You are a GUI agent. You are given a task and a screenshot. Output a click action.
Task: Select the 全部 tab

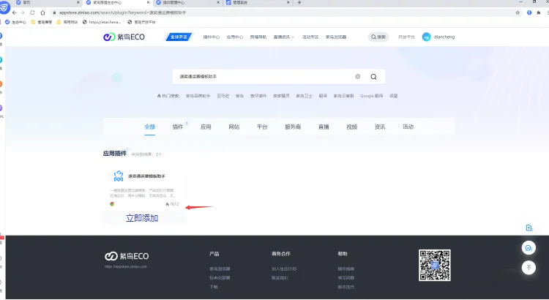tap(150, 127)
